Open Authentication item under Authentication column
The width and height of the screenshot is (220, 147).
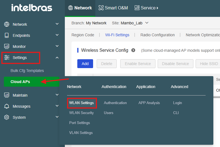coord(115,103)
